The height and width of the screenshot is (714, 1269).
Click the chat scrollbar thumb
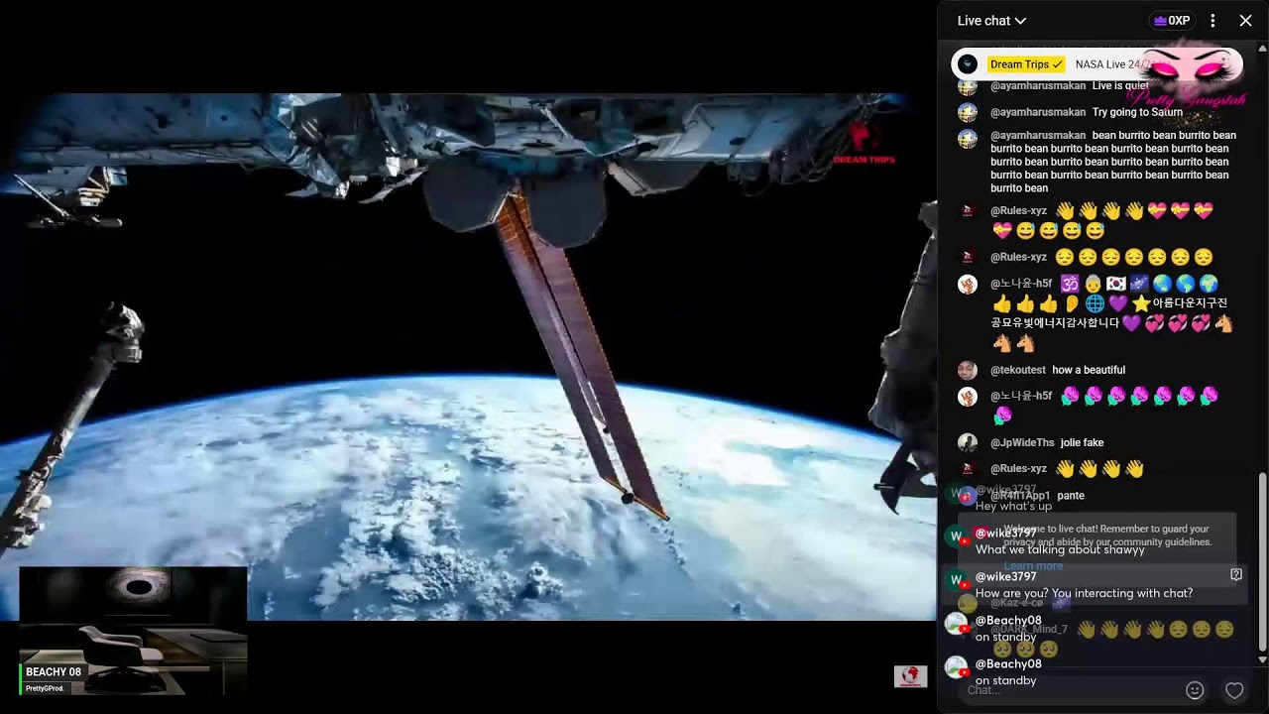pyautogui.click(x=1262, y=560)
